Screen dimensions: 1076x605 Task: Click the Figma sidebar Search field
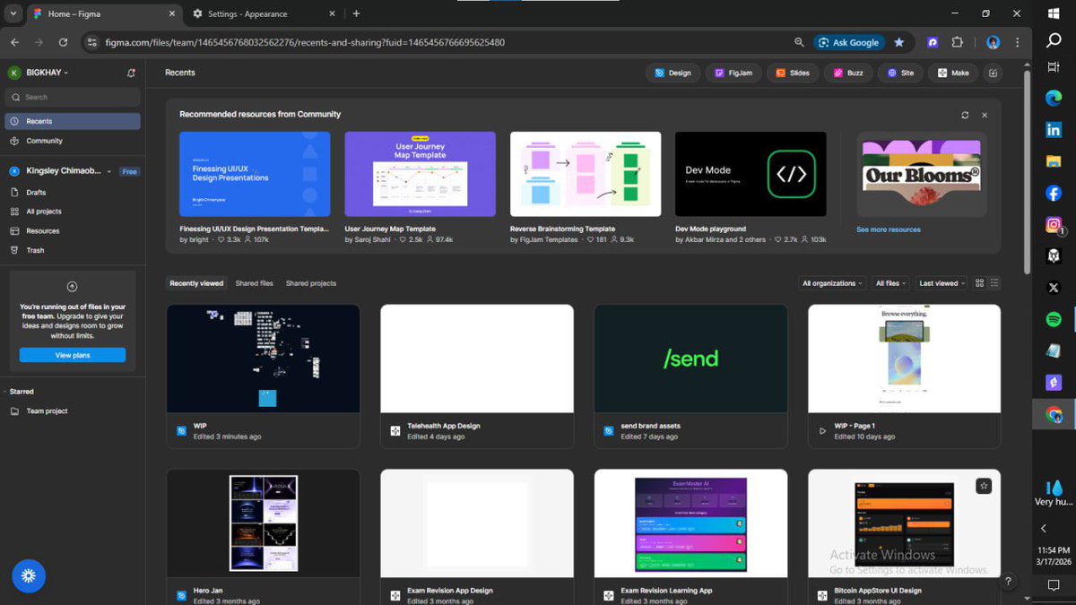(73, 97)
